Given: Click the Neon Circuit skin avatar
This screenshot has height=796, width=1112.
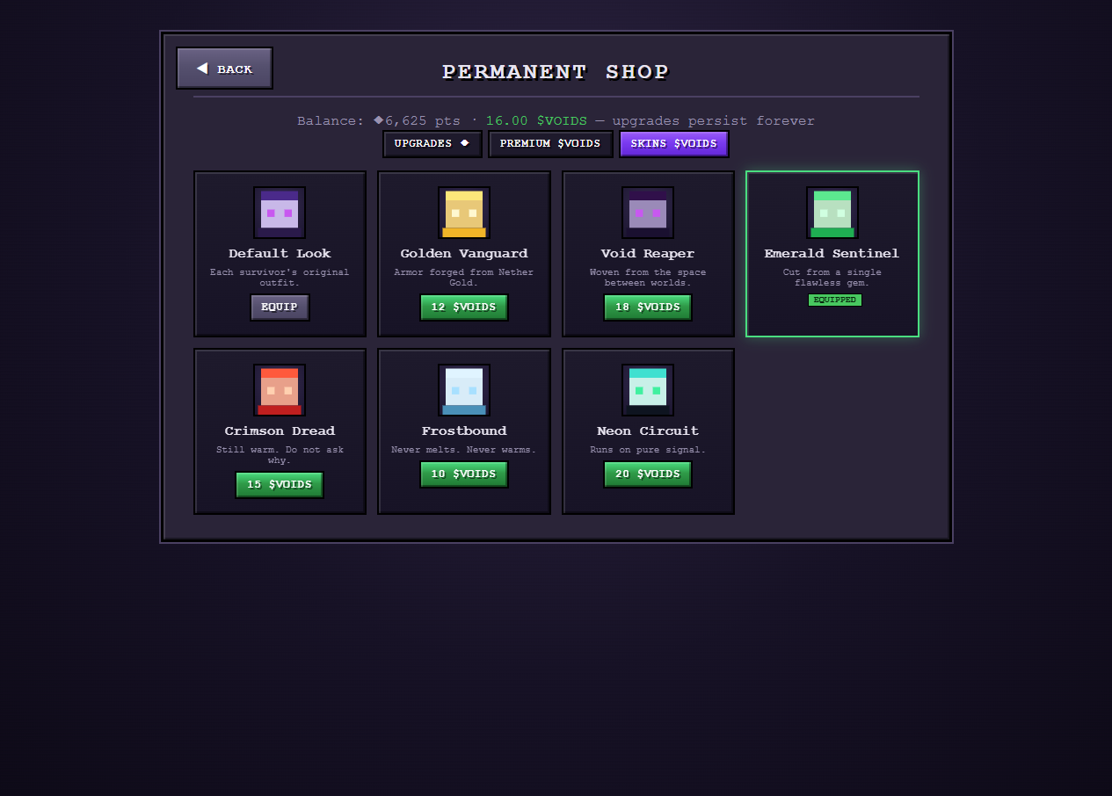Looking at the screenshot, I should click(648, 390).
